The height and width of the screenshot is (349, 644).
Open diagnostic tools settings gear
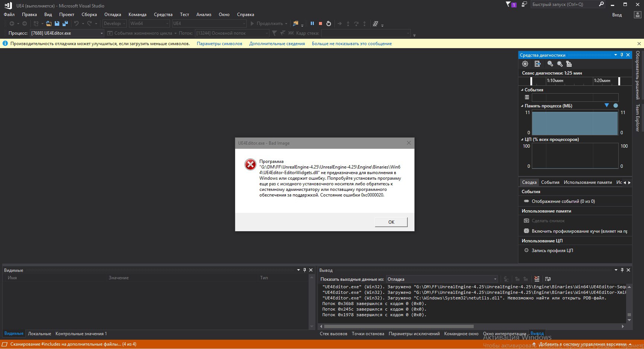click(525, 64)
